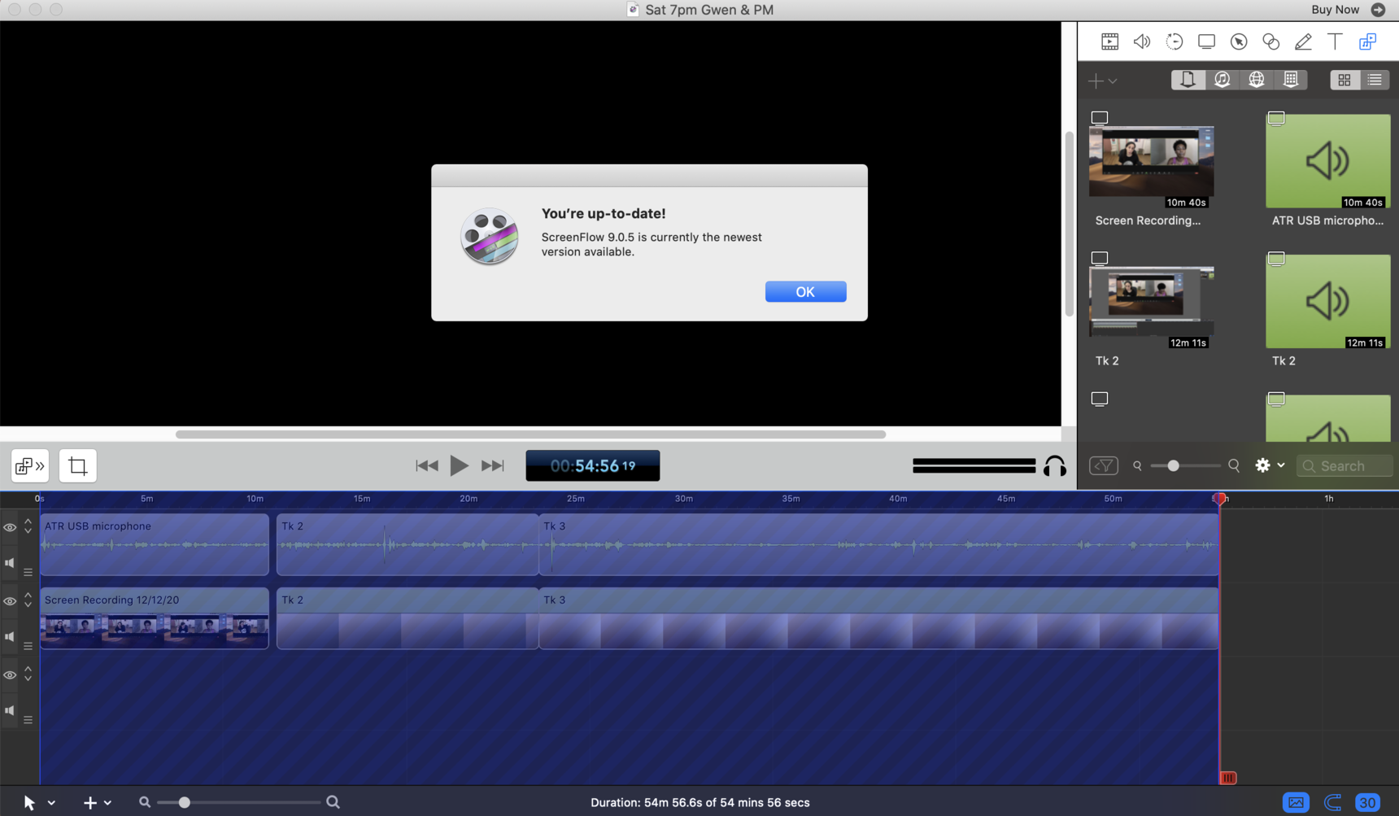Screen dimensions: 1399x816
Task: Expand the ATR USB microphone track height
Action: [28, 526]
